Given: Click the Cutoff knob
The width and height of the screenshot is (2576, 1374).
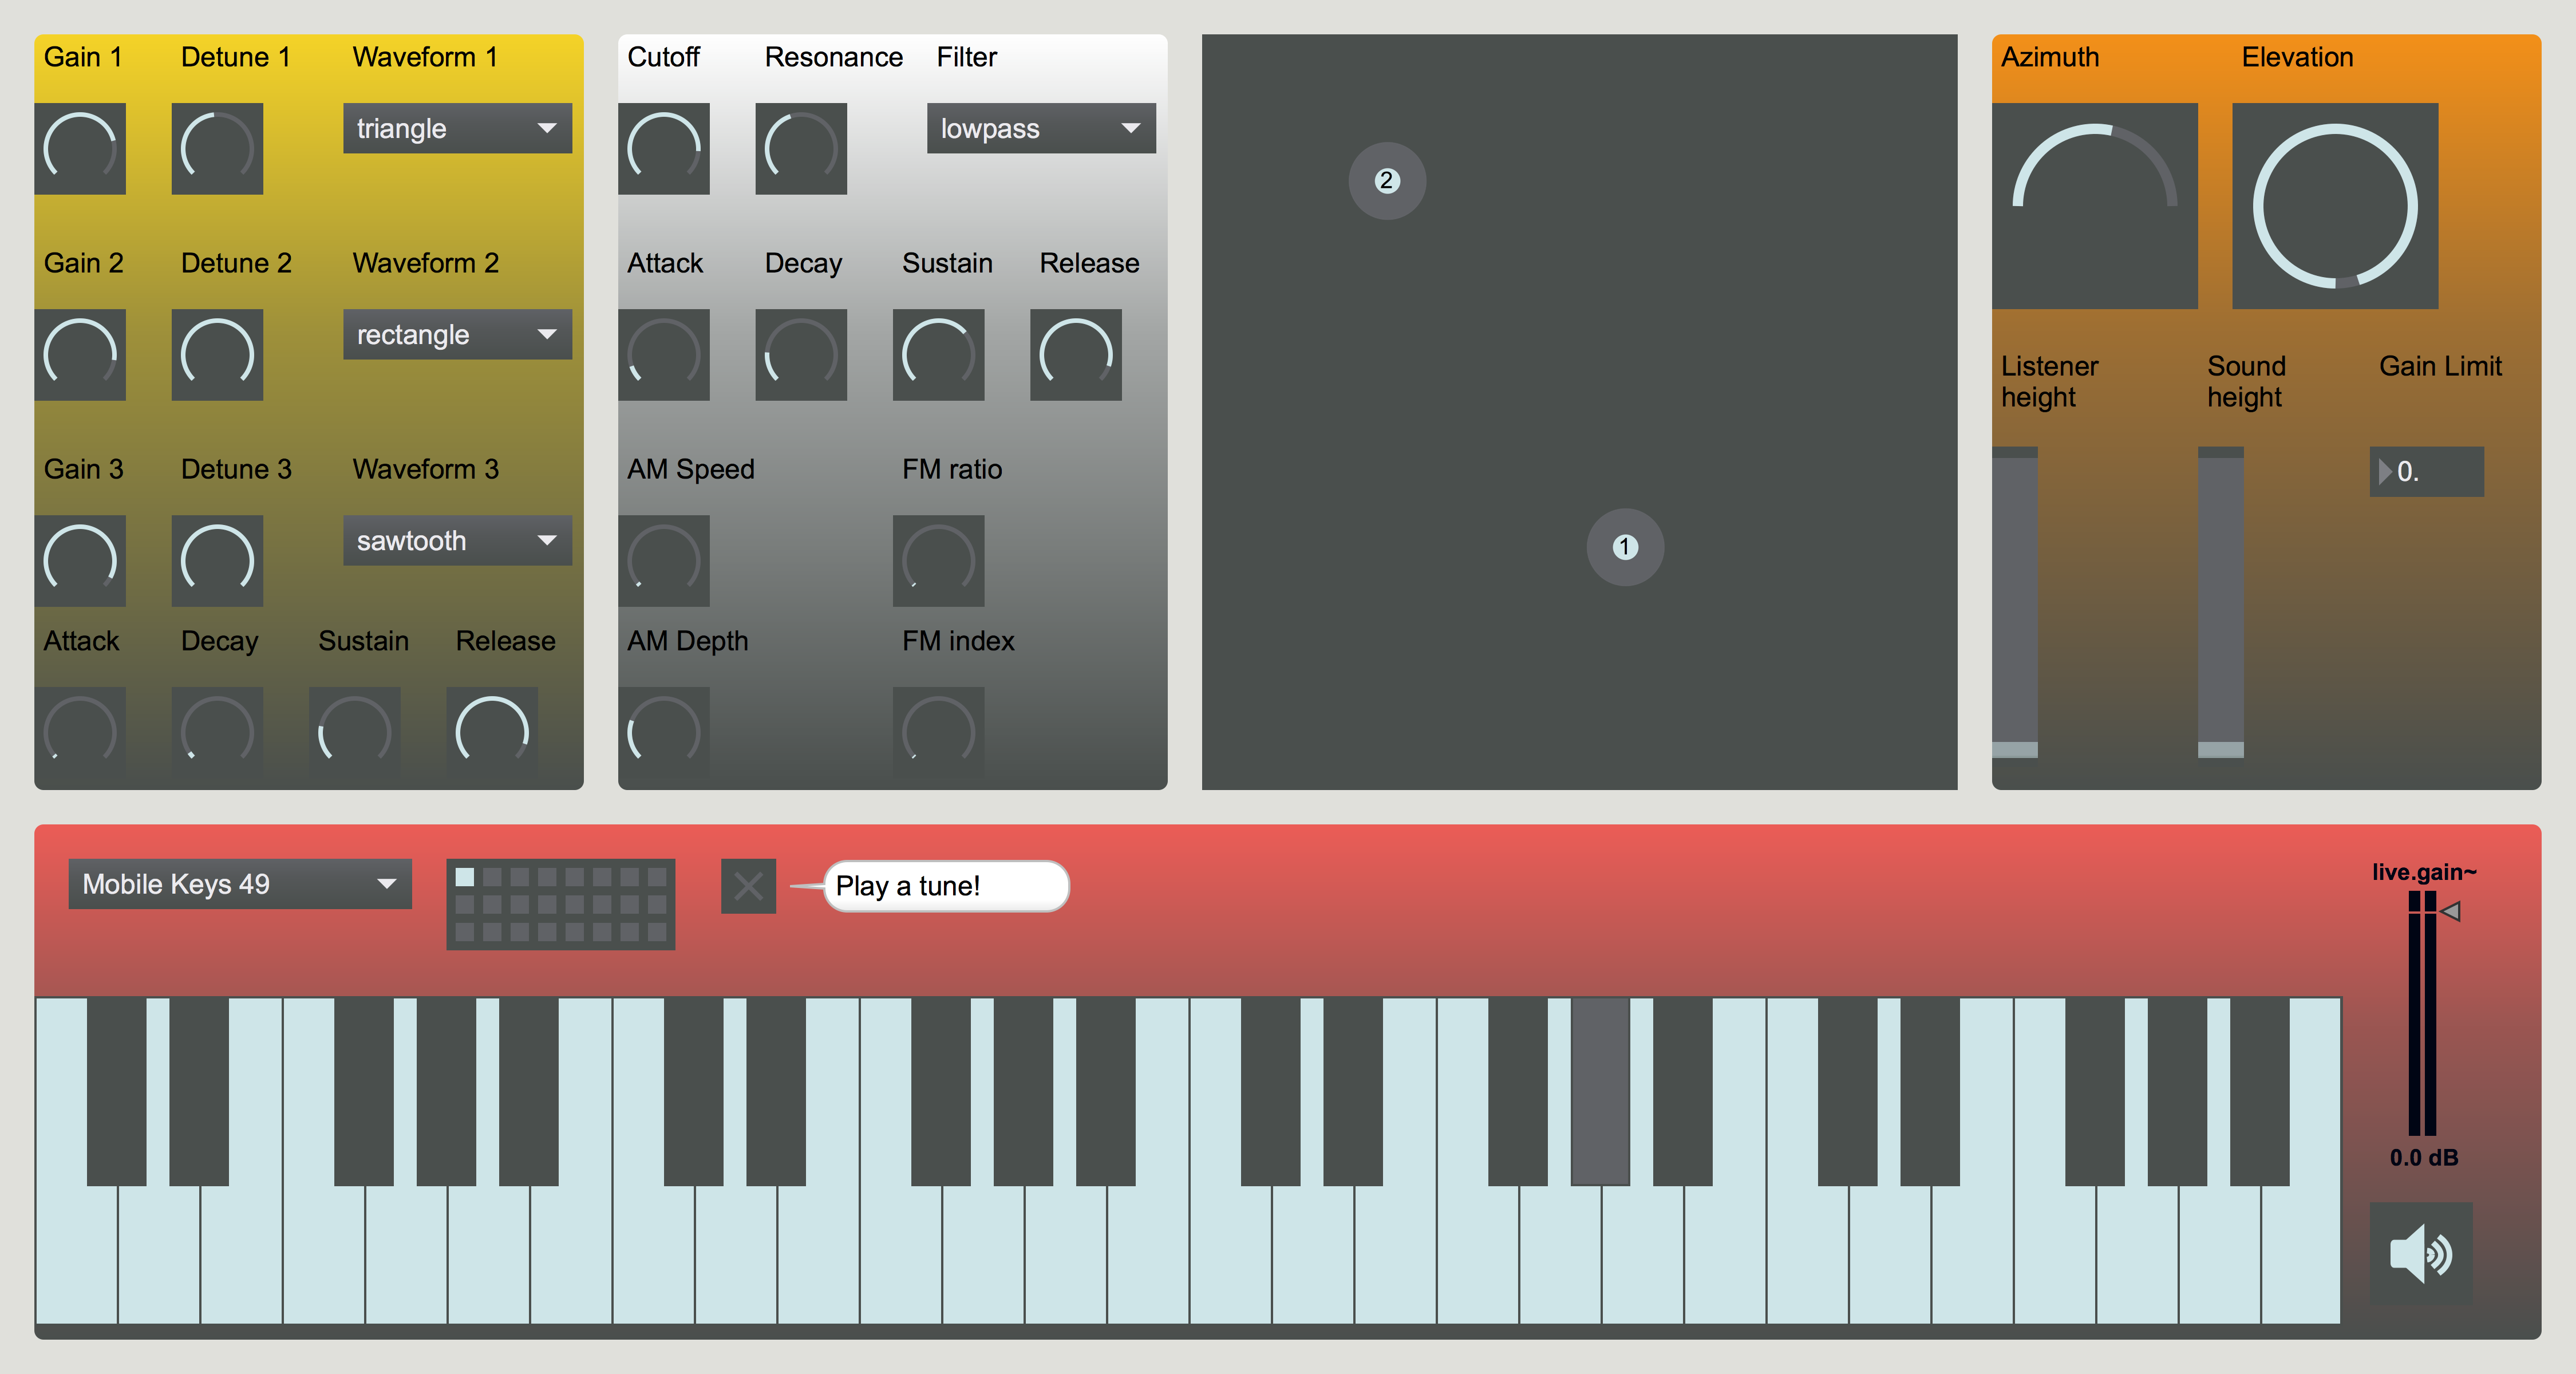Looking at the screenshot, I should [x=663, y=149].
